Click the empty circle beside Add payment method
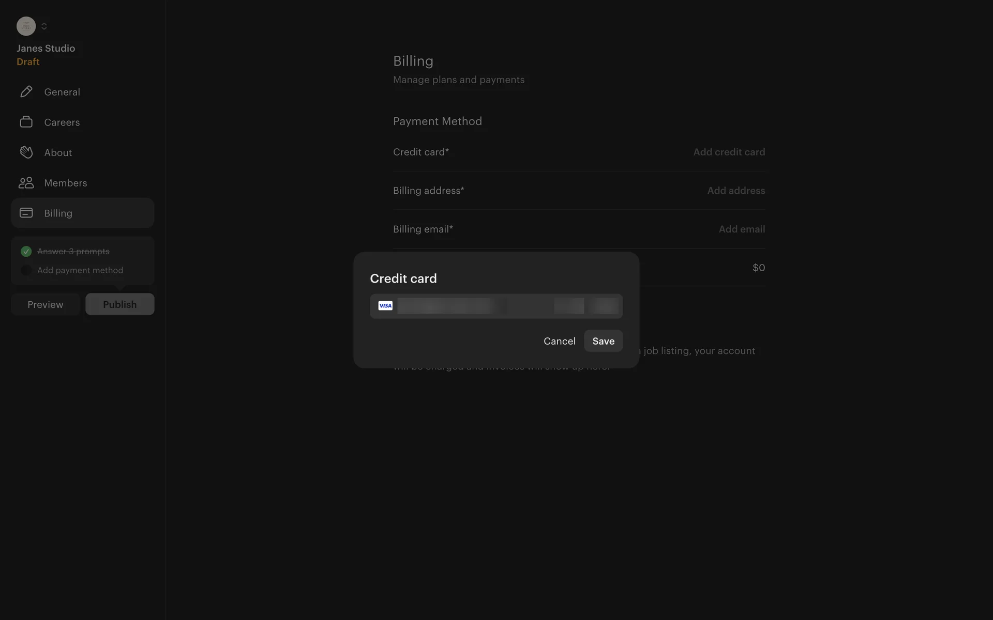The image size is (993, 620). click(x=26, y=270)
